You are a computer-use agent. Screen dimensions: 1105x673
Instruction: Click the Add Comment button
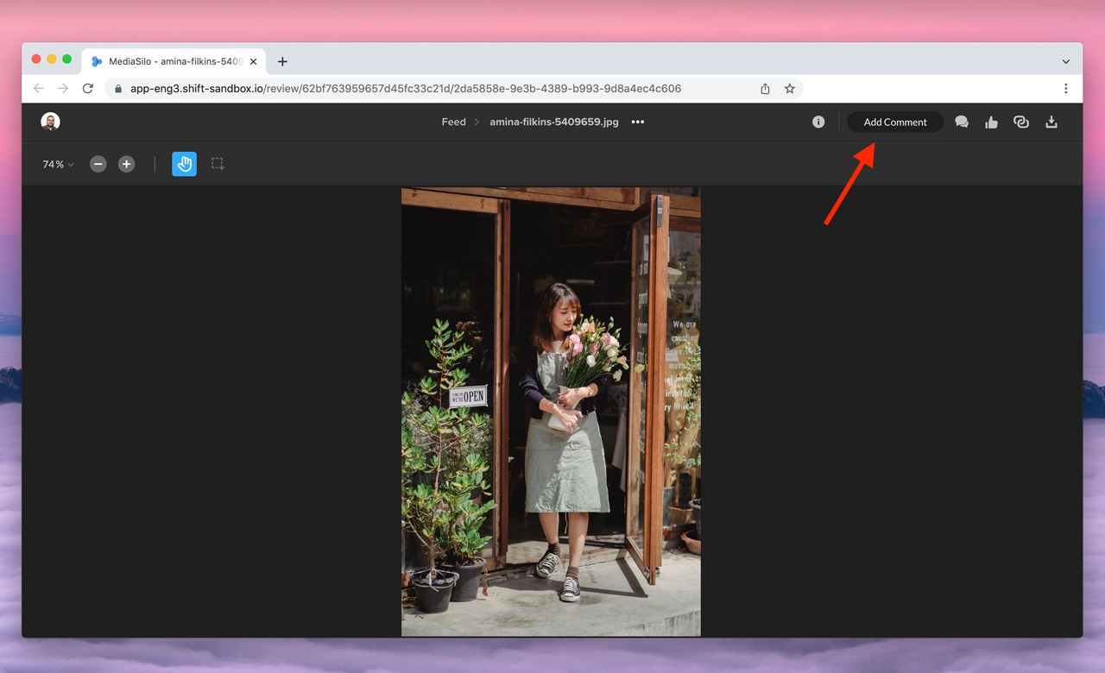tap(894, 123)
